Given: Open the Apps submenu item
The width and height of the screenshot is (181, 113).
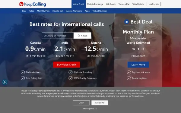Looking at the screenshot, I should tap(87, 11).
